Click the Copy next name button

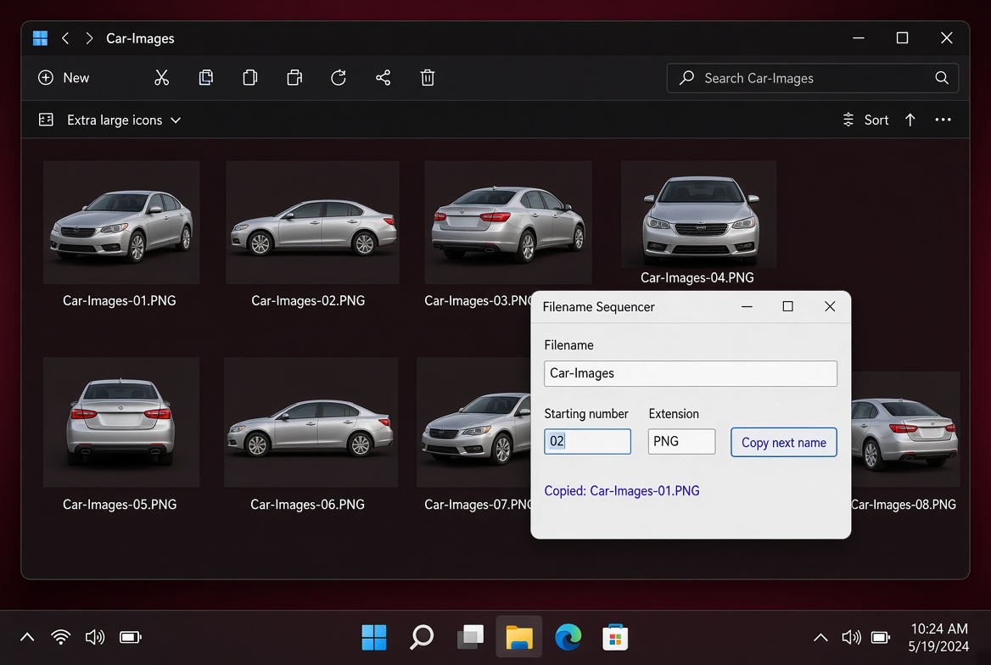pyautogui.click(x=784, y=443)
